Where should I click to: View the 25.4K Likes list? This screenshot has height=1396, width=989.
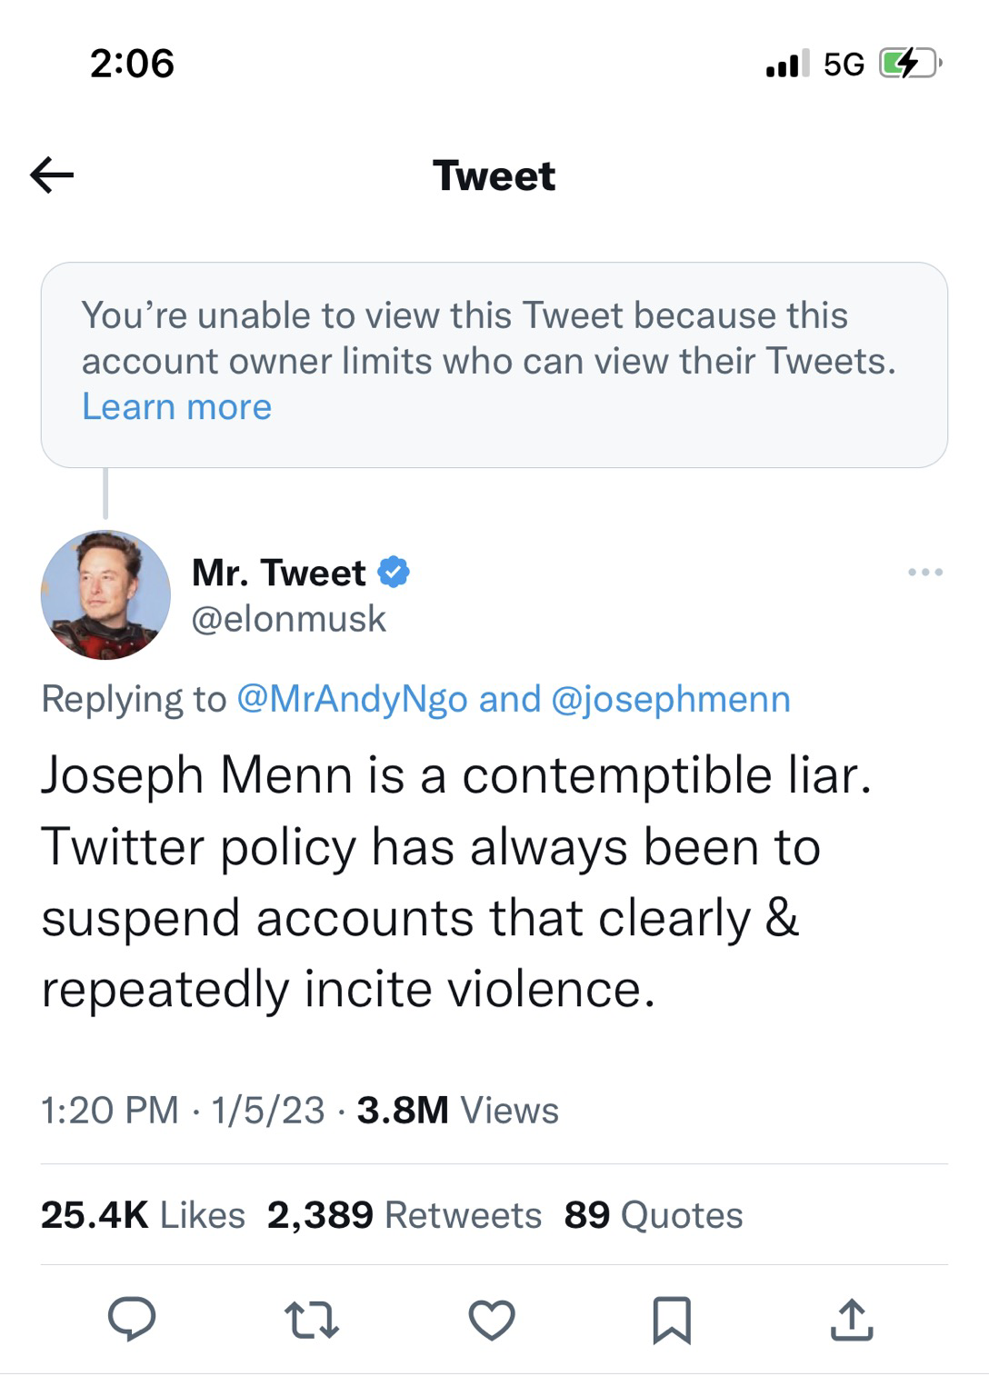pos(143,1215)
